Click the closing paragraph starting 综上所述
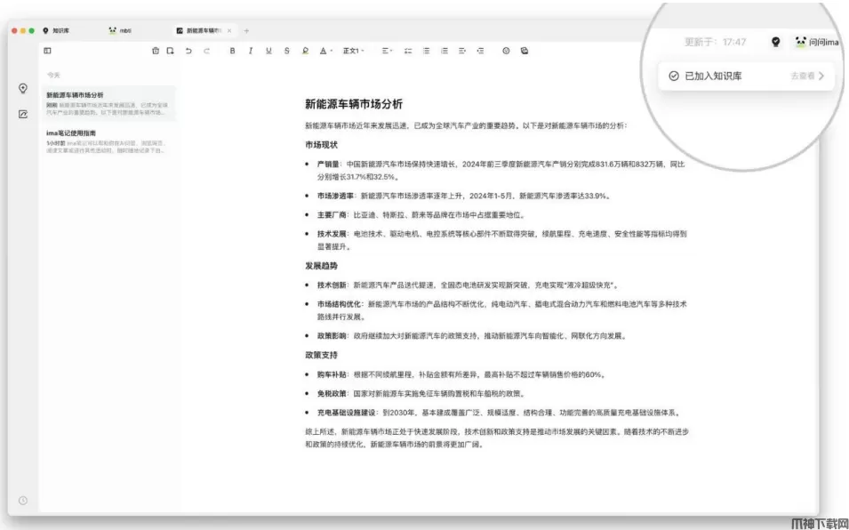This screenshot has width=849, height=530. pos(497,438)
